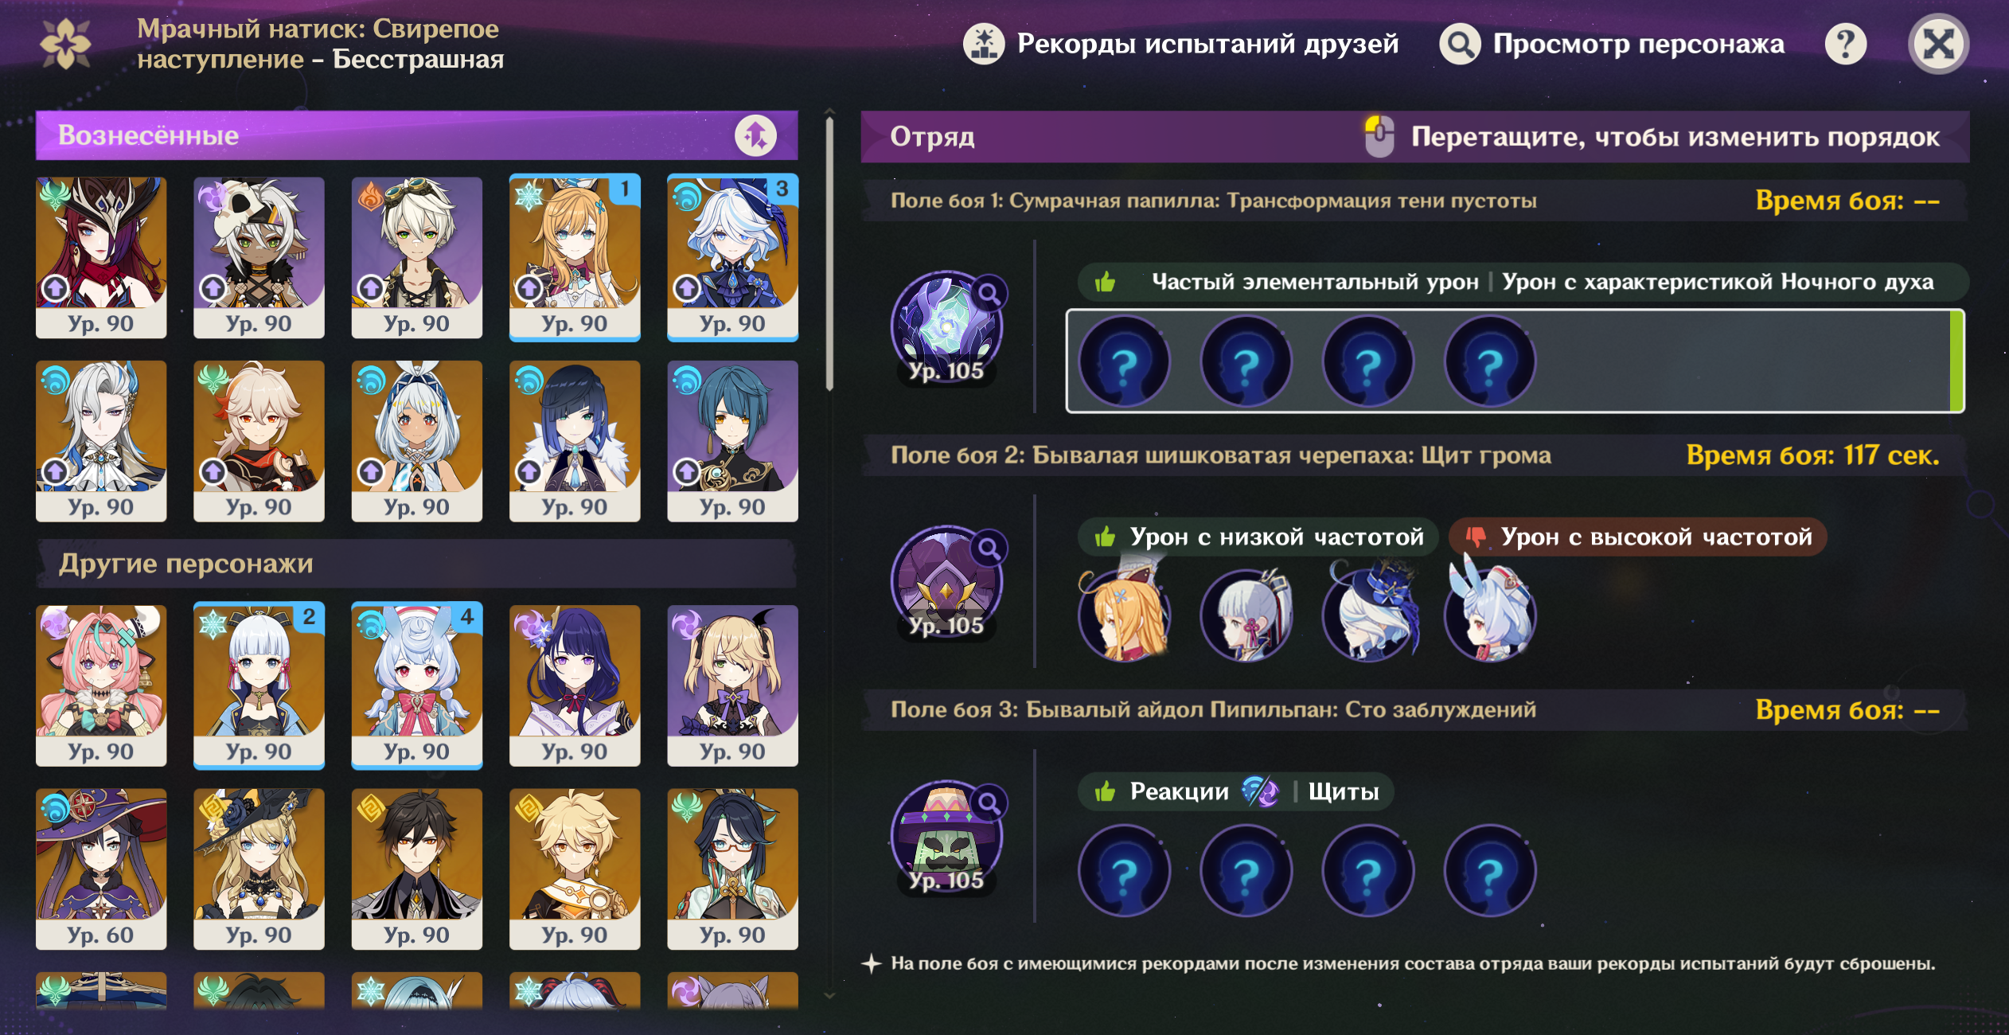Click the magnifier on Battlefield 1 boss
Image resolution: width=2009 pixels, height=1035 pixels.
coord(989,294)
